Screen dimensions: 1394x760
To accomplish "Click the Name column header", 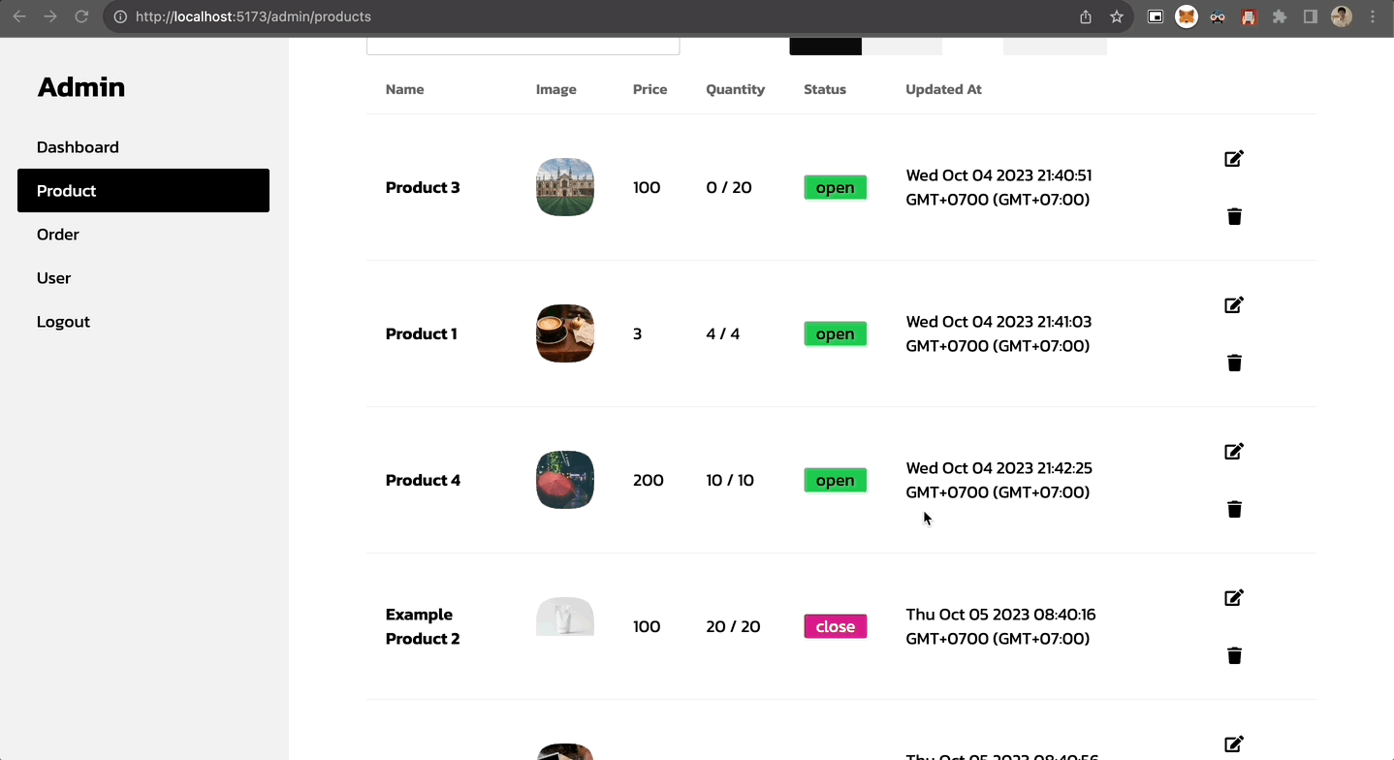I will pos(405,89).
